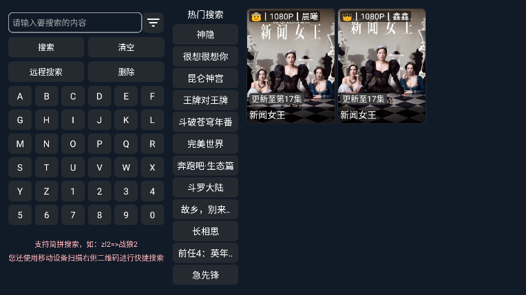Viewport: 526px width, 295px height.
Task: Click the 搜索 button
Action: (46, 47)
